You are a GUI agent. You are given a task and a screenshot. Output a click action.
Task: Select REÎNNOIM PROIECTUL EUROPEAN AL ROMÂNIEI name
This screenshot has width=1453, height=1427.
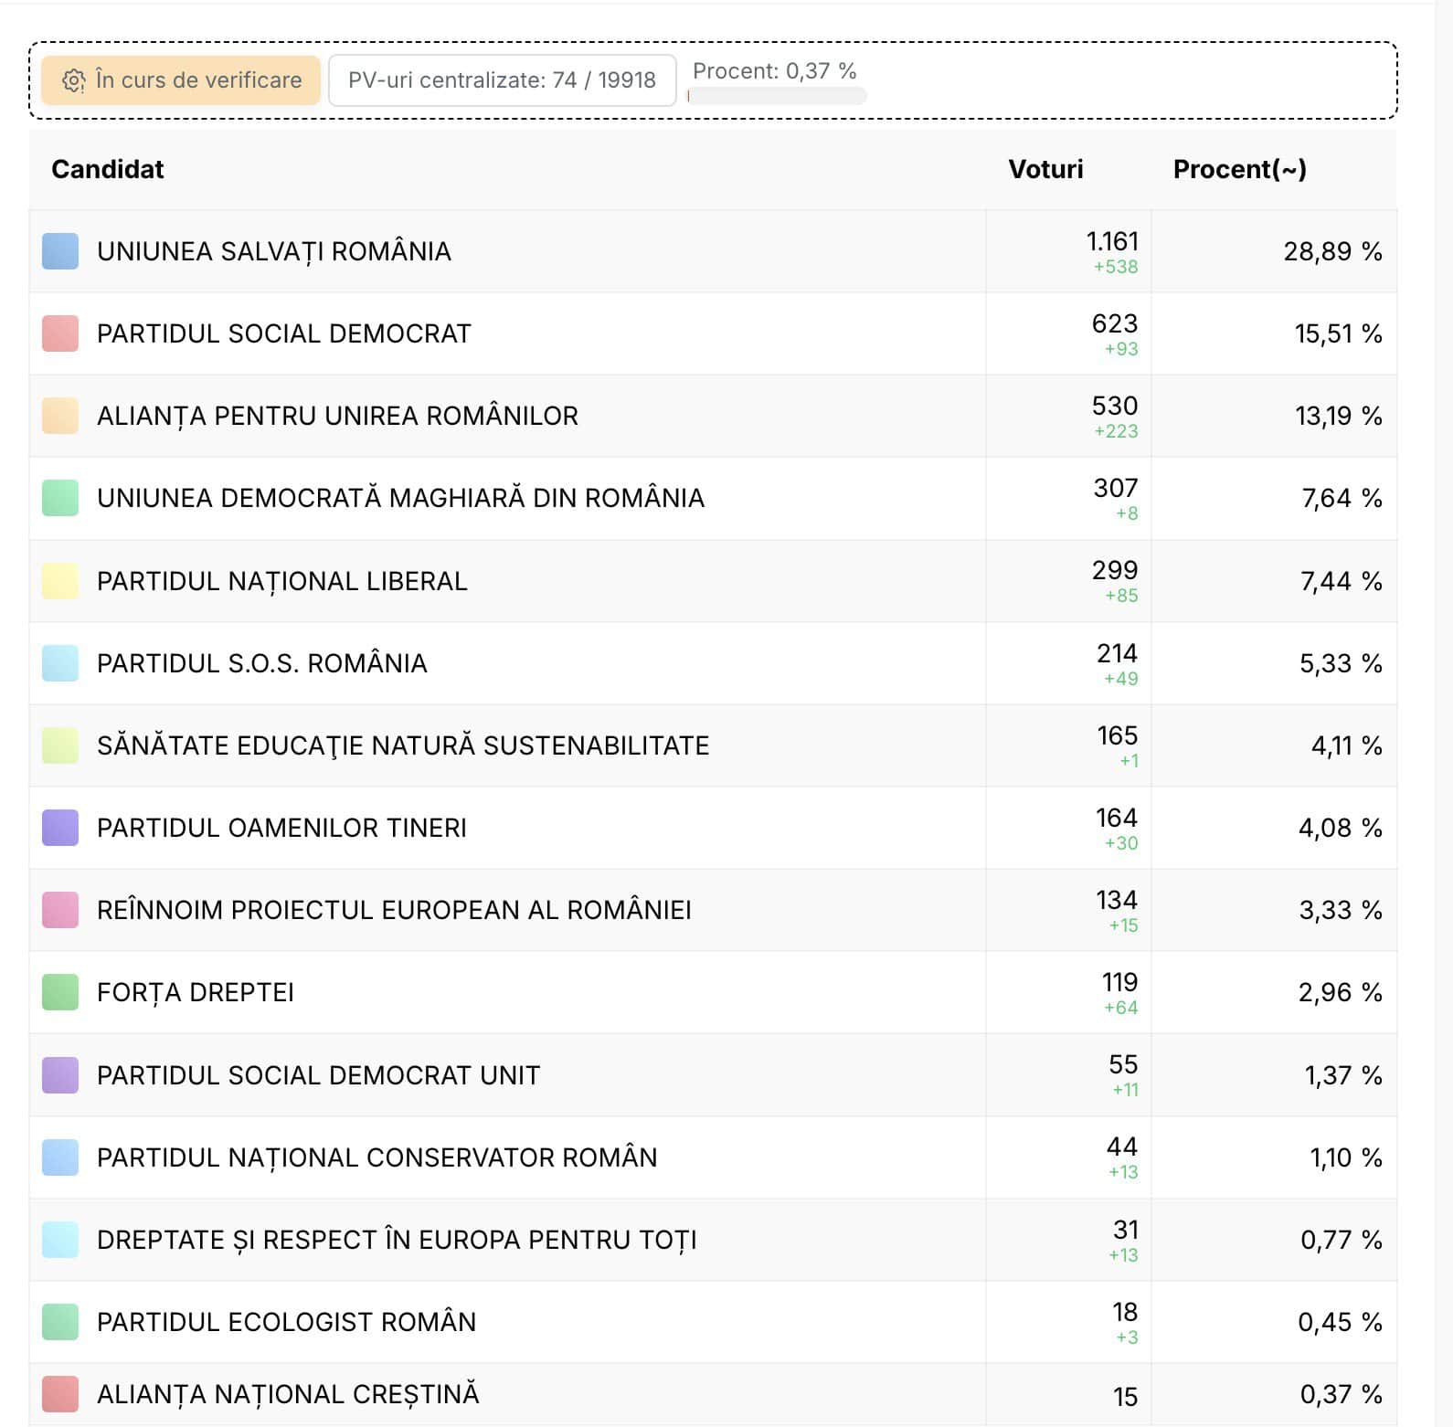tap(394, 910)
